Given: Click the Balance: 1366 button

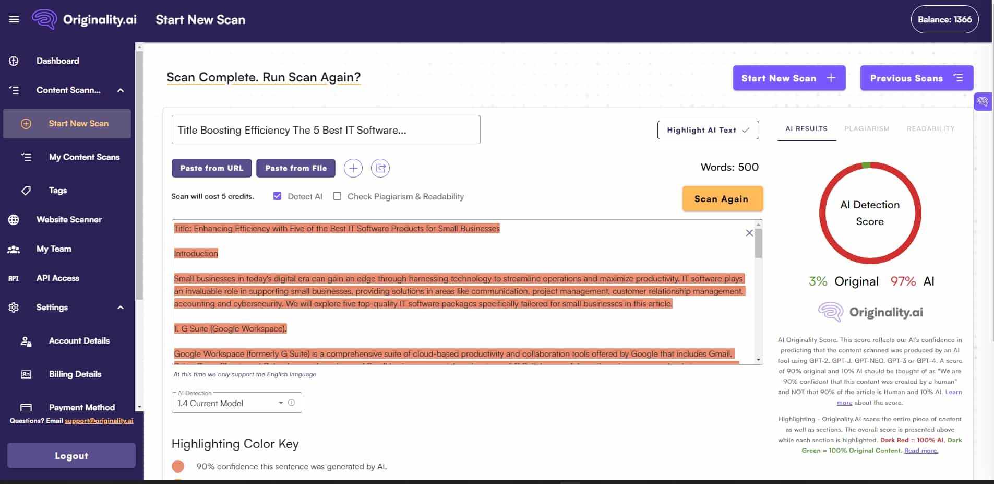Looking at the screenshot, I should 944,19.
